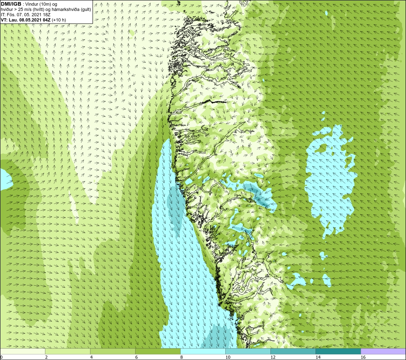Click the 0–2 m/s palest legend swatch
This screenshot has width=406, height=360.
[22, 351]
